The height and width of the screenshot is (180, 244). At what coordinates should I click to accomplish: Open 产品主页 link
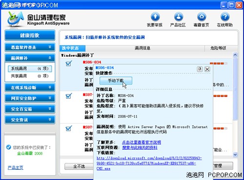click(16, 168)
